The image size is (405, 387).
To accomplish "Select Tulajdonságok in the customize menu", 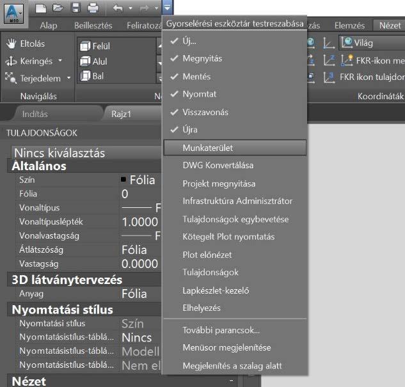I will coord(235,272).
